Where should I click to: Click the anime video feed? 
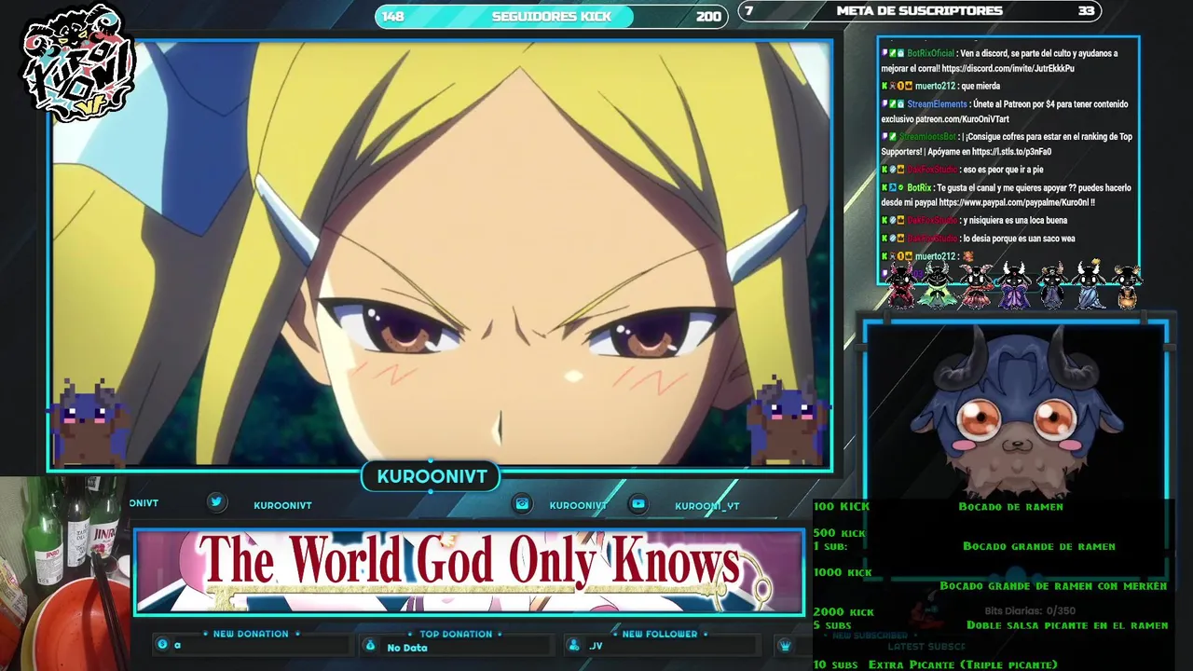click(x=441, y=254)
